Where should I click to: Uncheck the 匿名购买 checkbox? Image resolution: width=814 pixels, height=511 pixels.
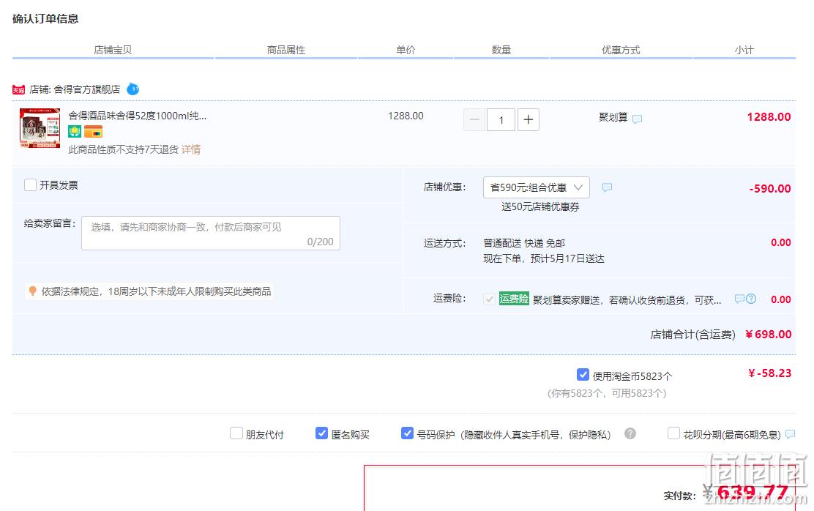point(322,433)
